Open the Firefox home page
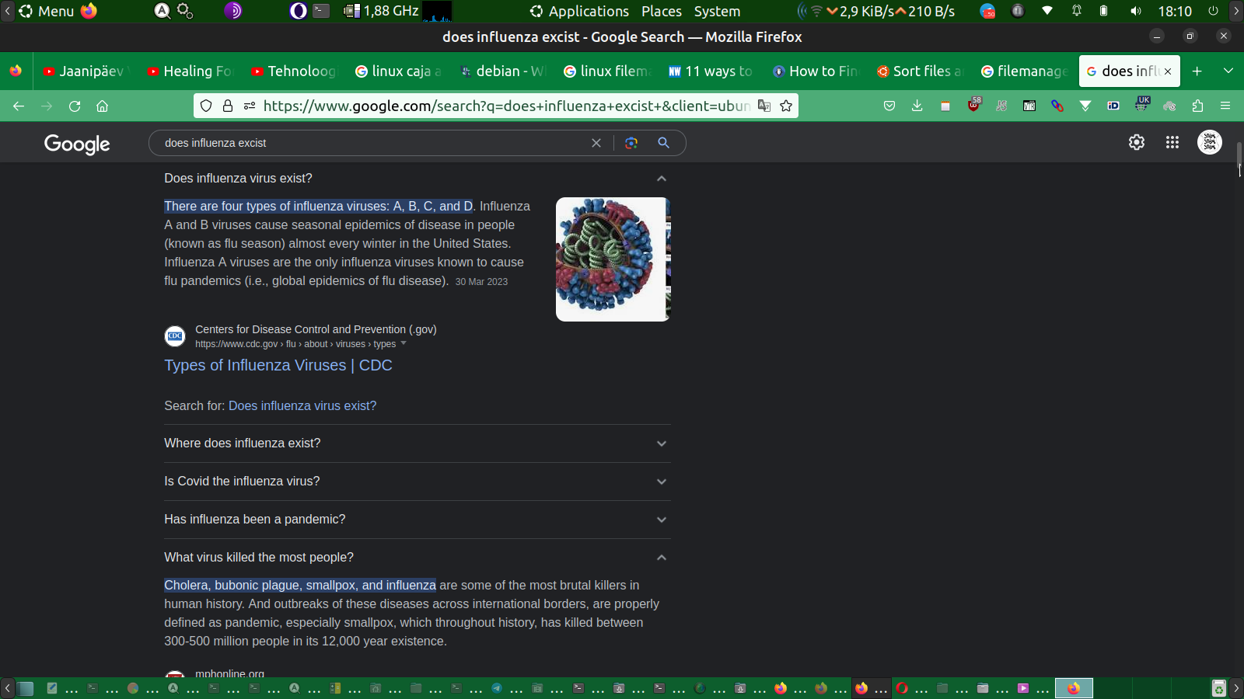The width and height of the screenshot is (1244, 699). pyautogui.click(x=102, y=106)
